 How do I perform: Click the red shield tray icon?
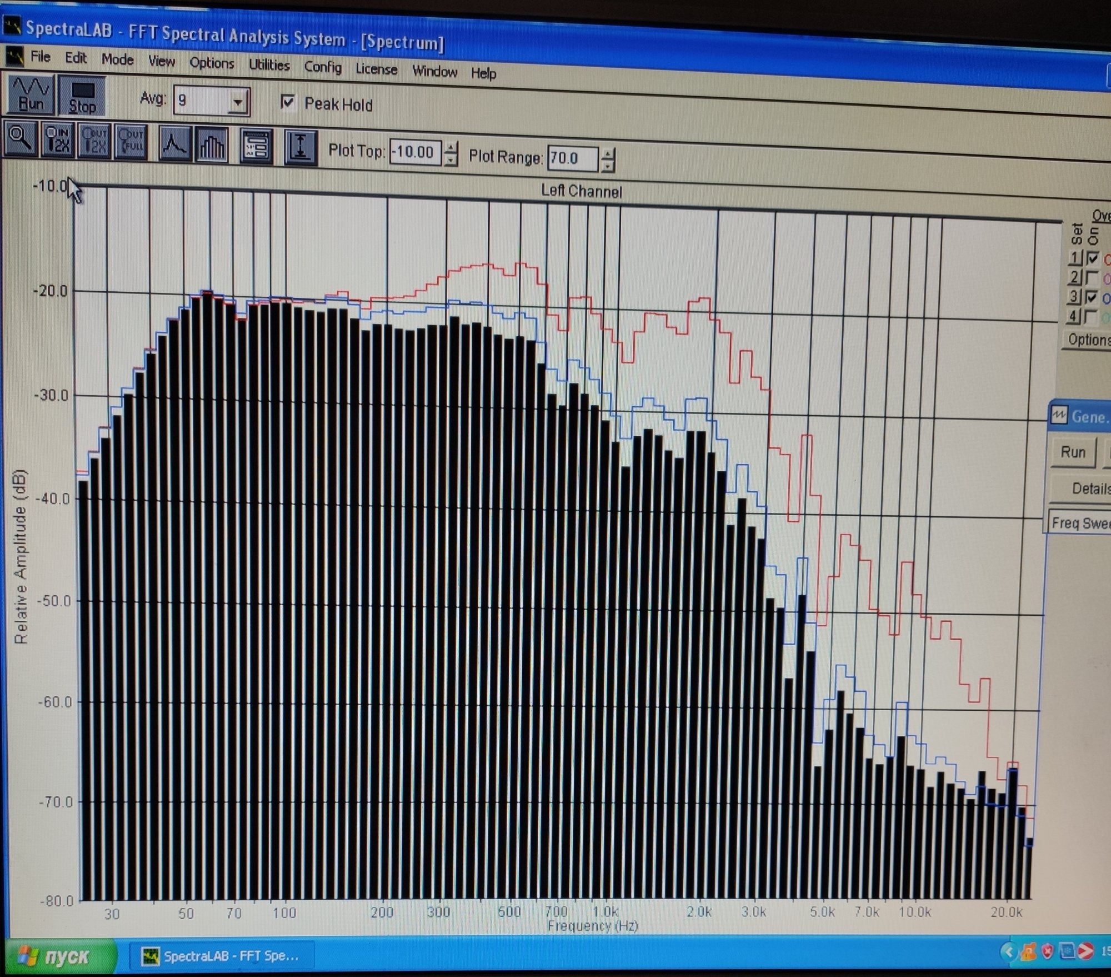[x=1048, y=952]
